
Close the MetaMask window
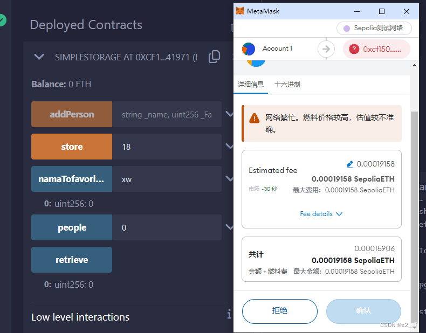click(x=407, y=11)
